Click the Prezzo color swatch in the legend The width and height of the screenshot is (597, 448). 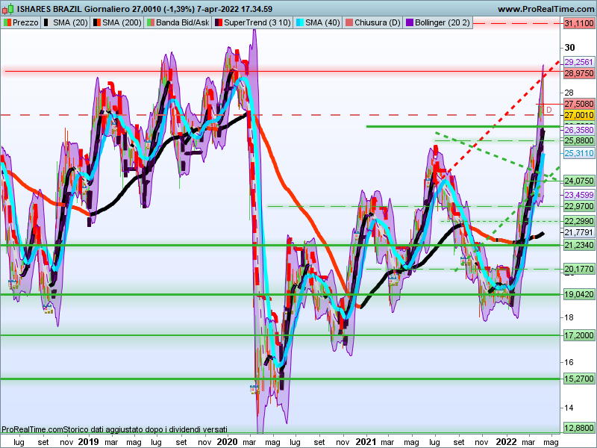7,23
